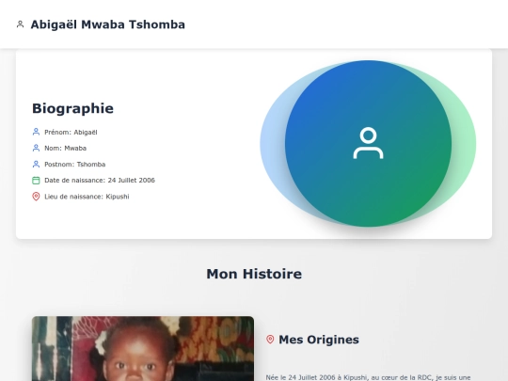Screen dimensions: 508x381
Task: Click the red map pin beside Lieu de naissance
Action: (36, 197)
